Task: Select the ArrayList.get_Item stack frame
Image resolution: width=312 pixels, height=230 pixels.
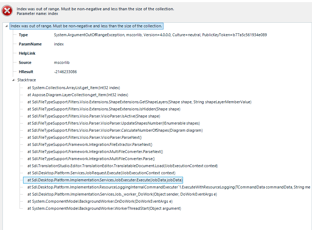Action: tap(76, 87)
